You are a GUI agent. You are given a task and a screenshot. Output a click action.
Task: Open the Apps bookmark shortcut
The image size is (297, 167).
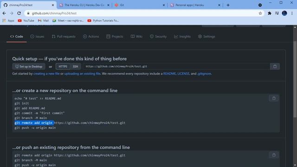pyautogui.click(x=8, y=20)
